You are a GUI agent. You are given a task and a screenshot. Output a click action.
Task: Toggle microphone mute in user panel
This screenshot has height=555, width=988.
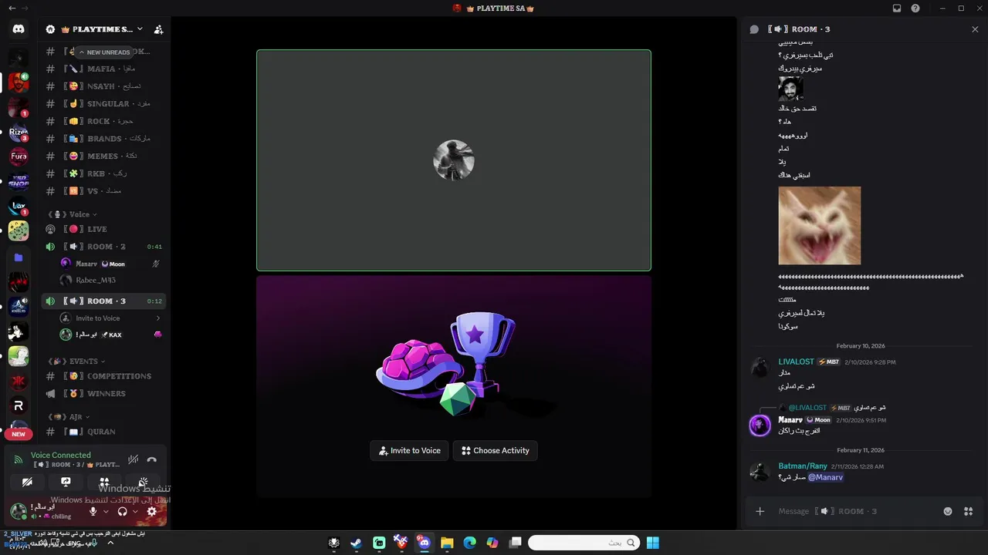coord(93,511)
